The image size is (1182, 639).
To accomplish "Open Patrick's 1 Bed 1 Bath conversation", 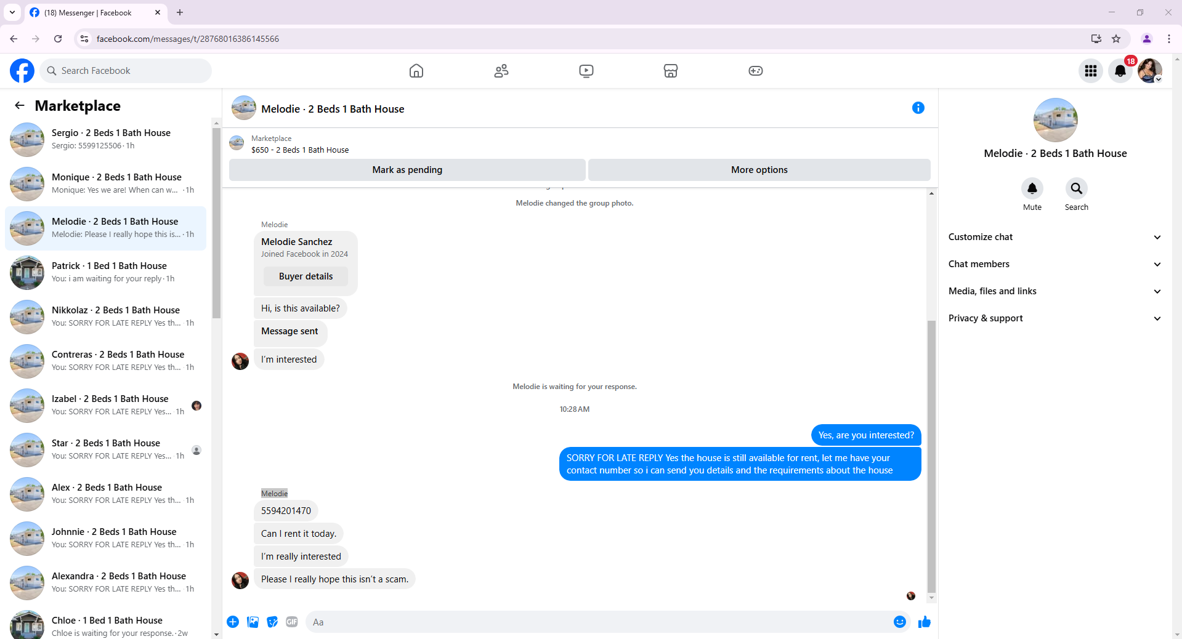I will point(105,273).
